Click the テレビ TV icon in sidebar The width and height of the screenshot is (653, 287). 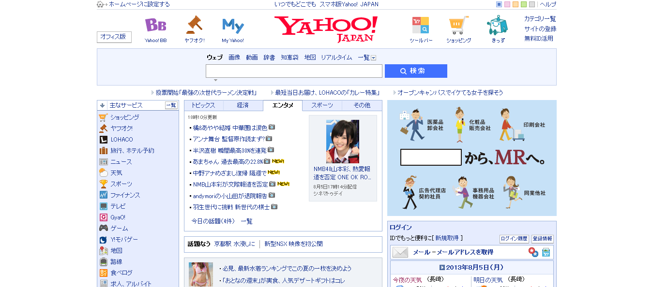[103, 206]
